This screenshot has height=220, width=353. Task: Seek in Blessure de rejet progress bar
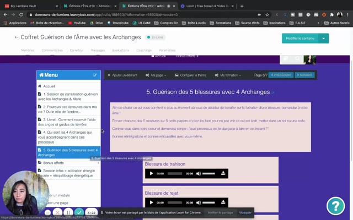175,202
